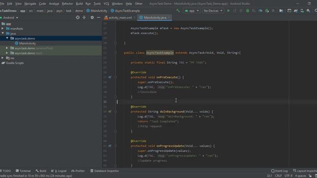Collapse the selected asyn.task.demo package
This screenshot has width=317, height=178.
(x=7, y=38)
